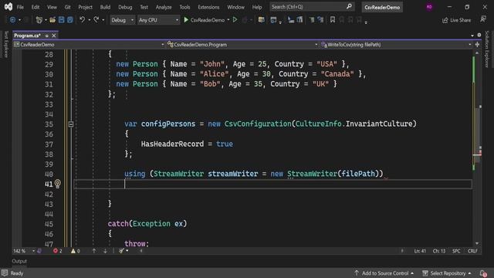Viewport: 494px width, 278px height.
Task: Click the error count indicator showing 2
Action: (x=58, y=251)
